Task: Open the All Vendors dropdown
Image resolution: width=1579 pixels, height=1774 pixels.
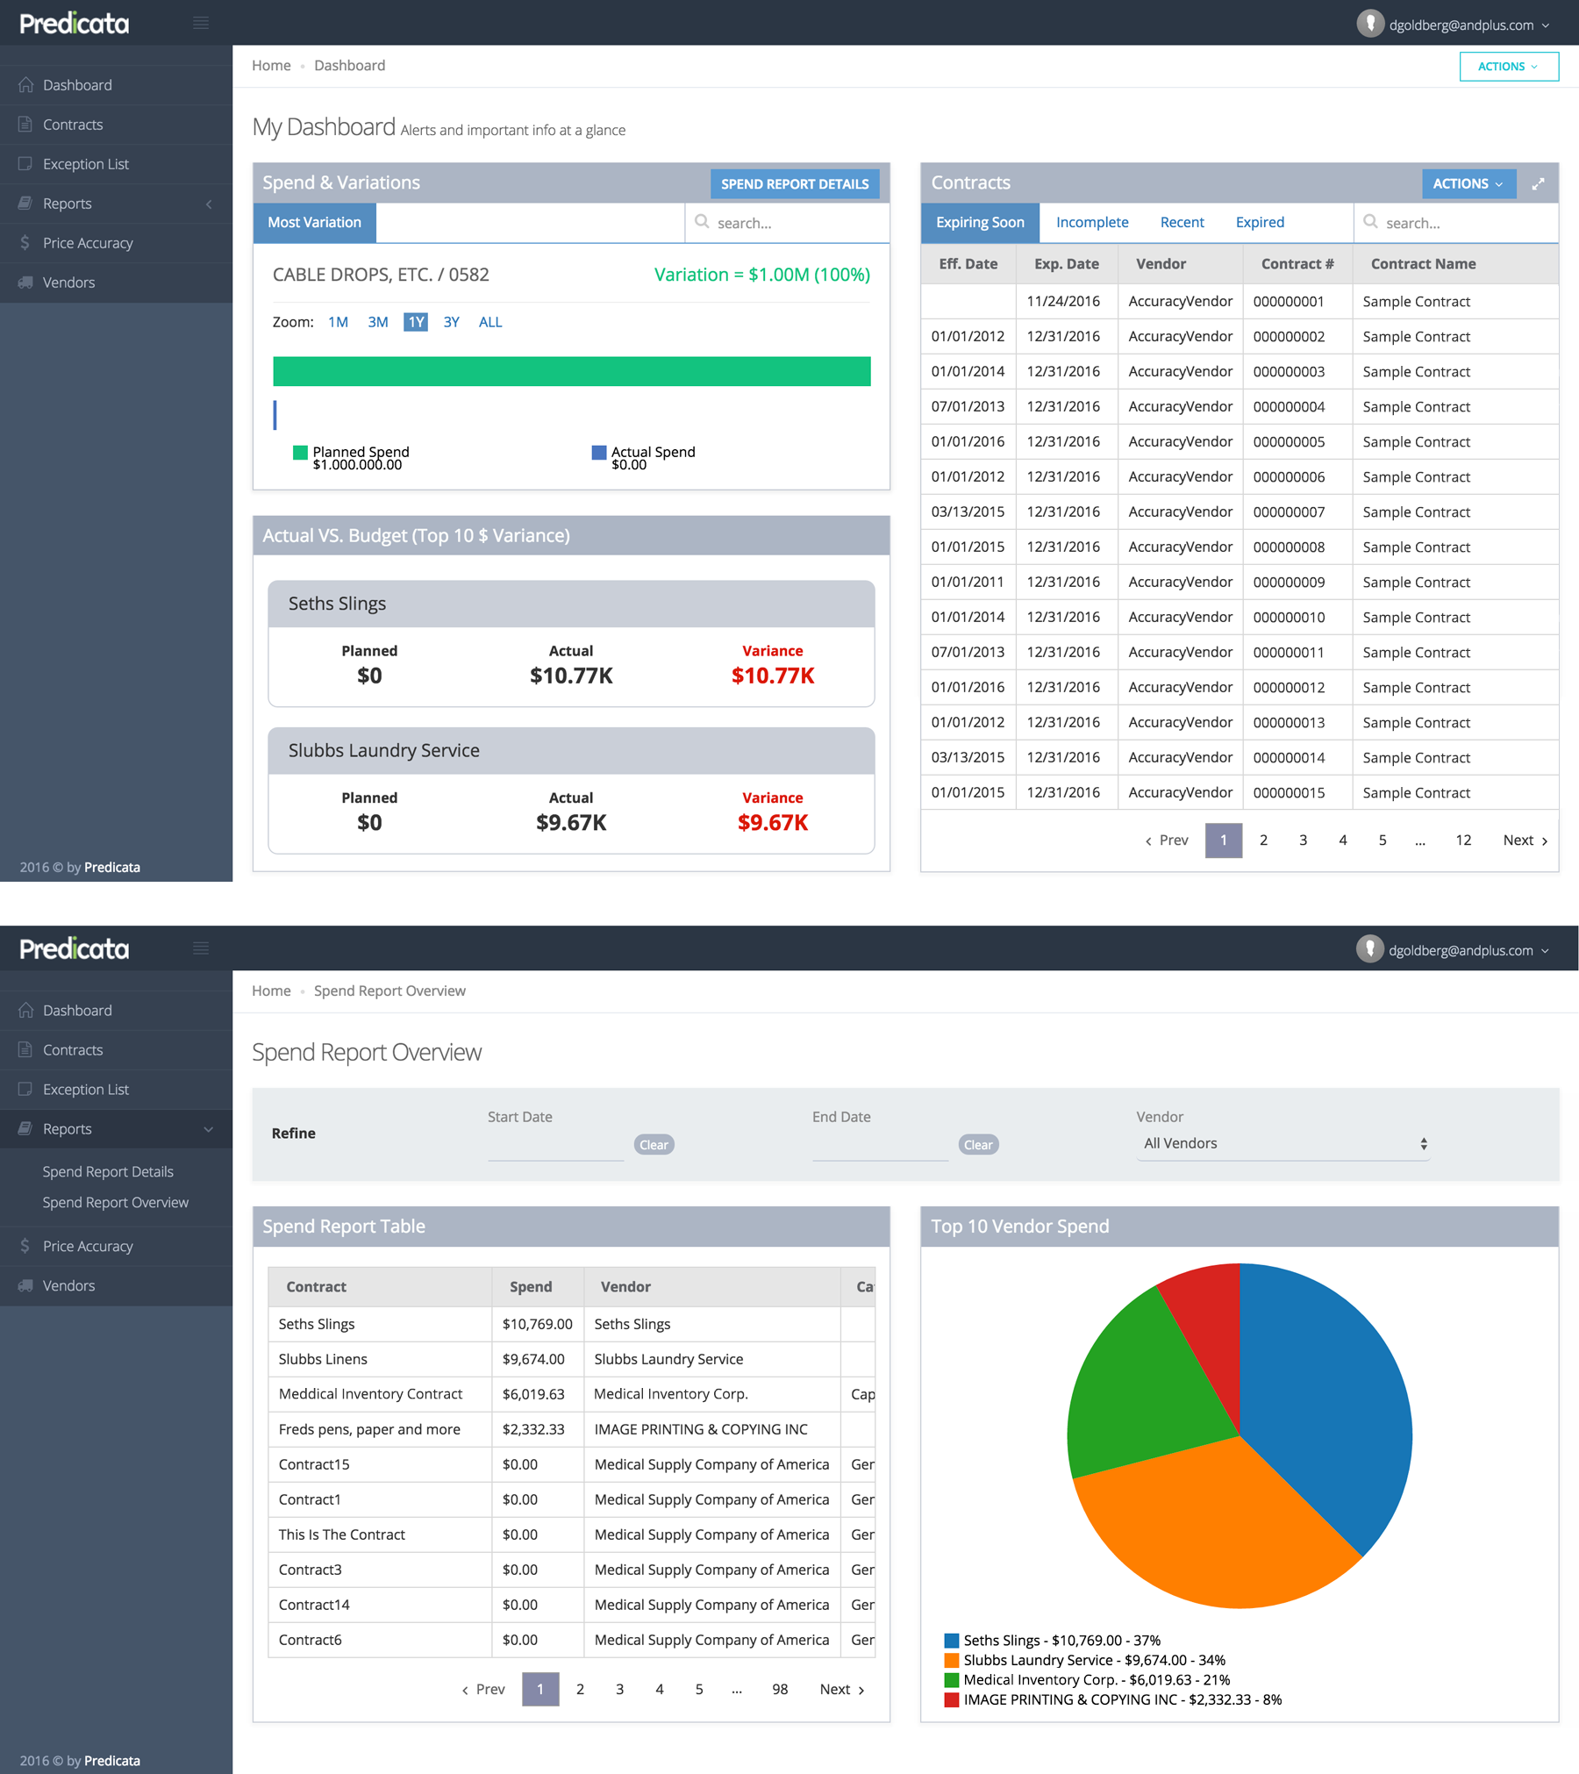Action: pos(1283,1143)
